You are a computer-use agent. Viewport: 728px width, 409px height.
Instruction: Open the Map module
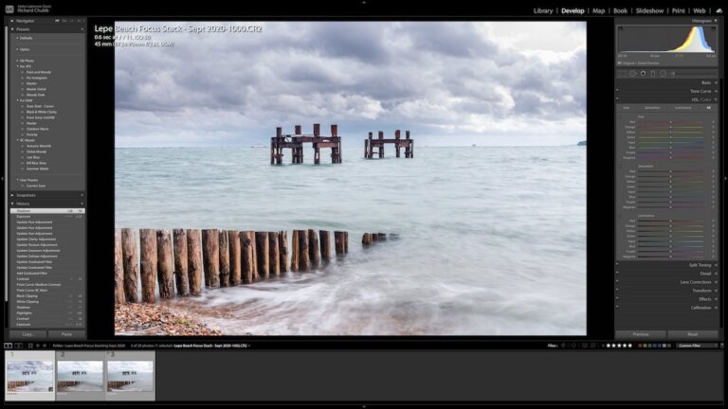click(x=598, y=10)
